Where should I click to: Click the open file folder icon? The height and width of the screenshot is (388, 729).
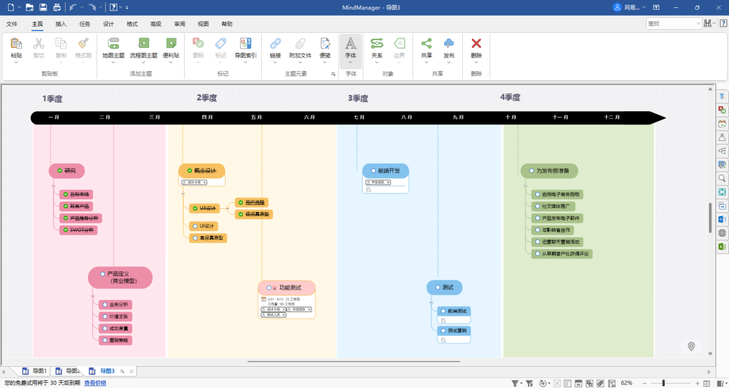[30, 7]
